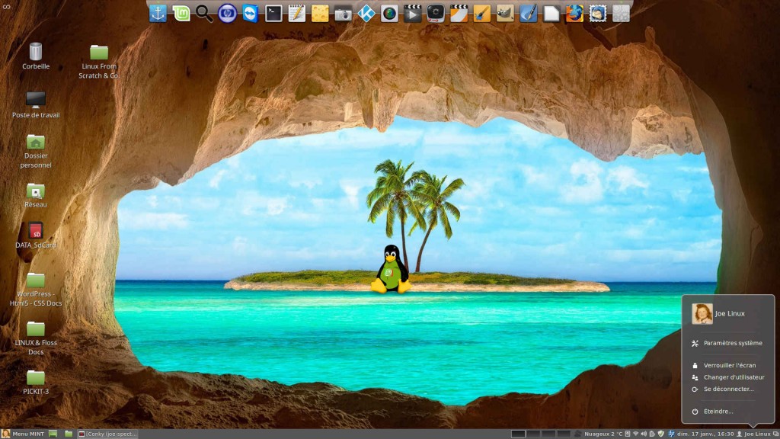Open the Terminal from the dock

coord(273,13)
